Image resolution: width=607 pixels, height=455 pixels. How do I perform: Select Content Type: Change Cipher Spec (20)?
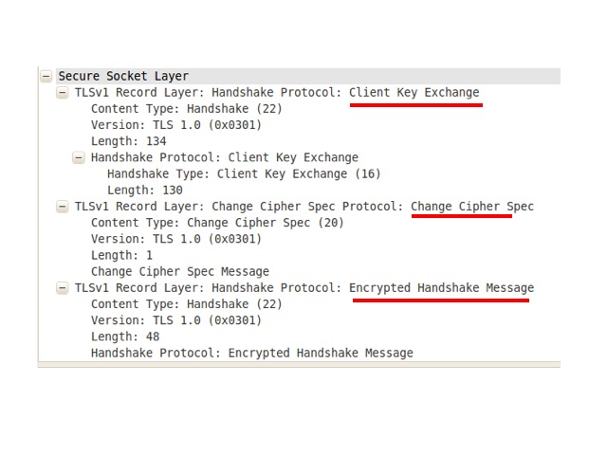pyautogui.click(x=217, y=223)
